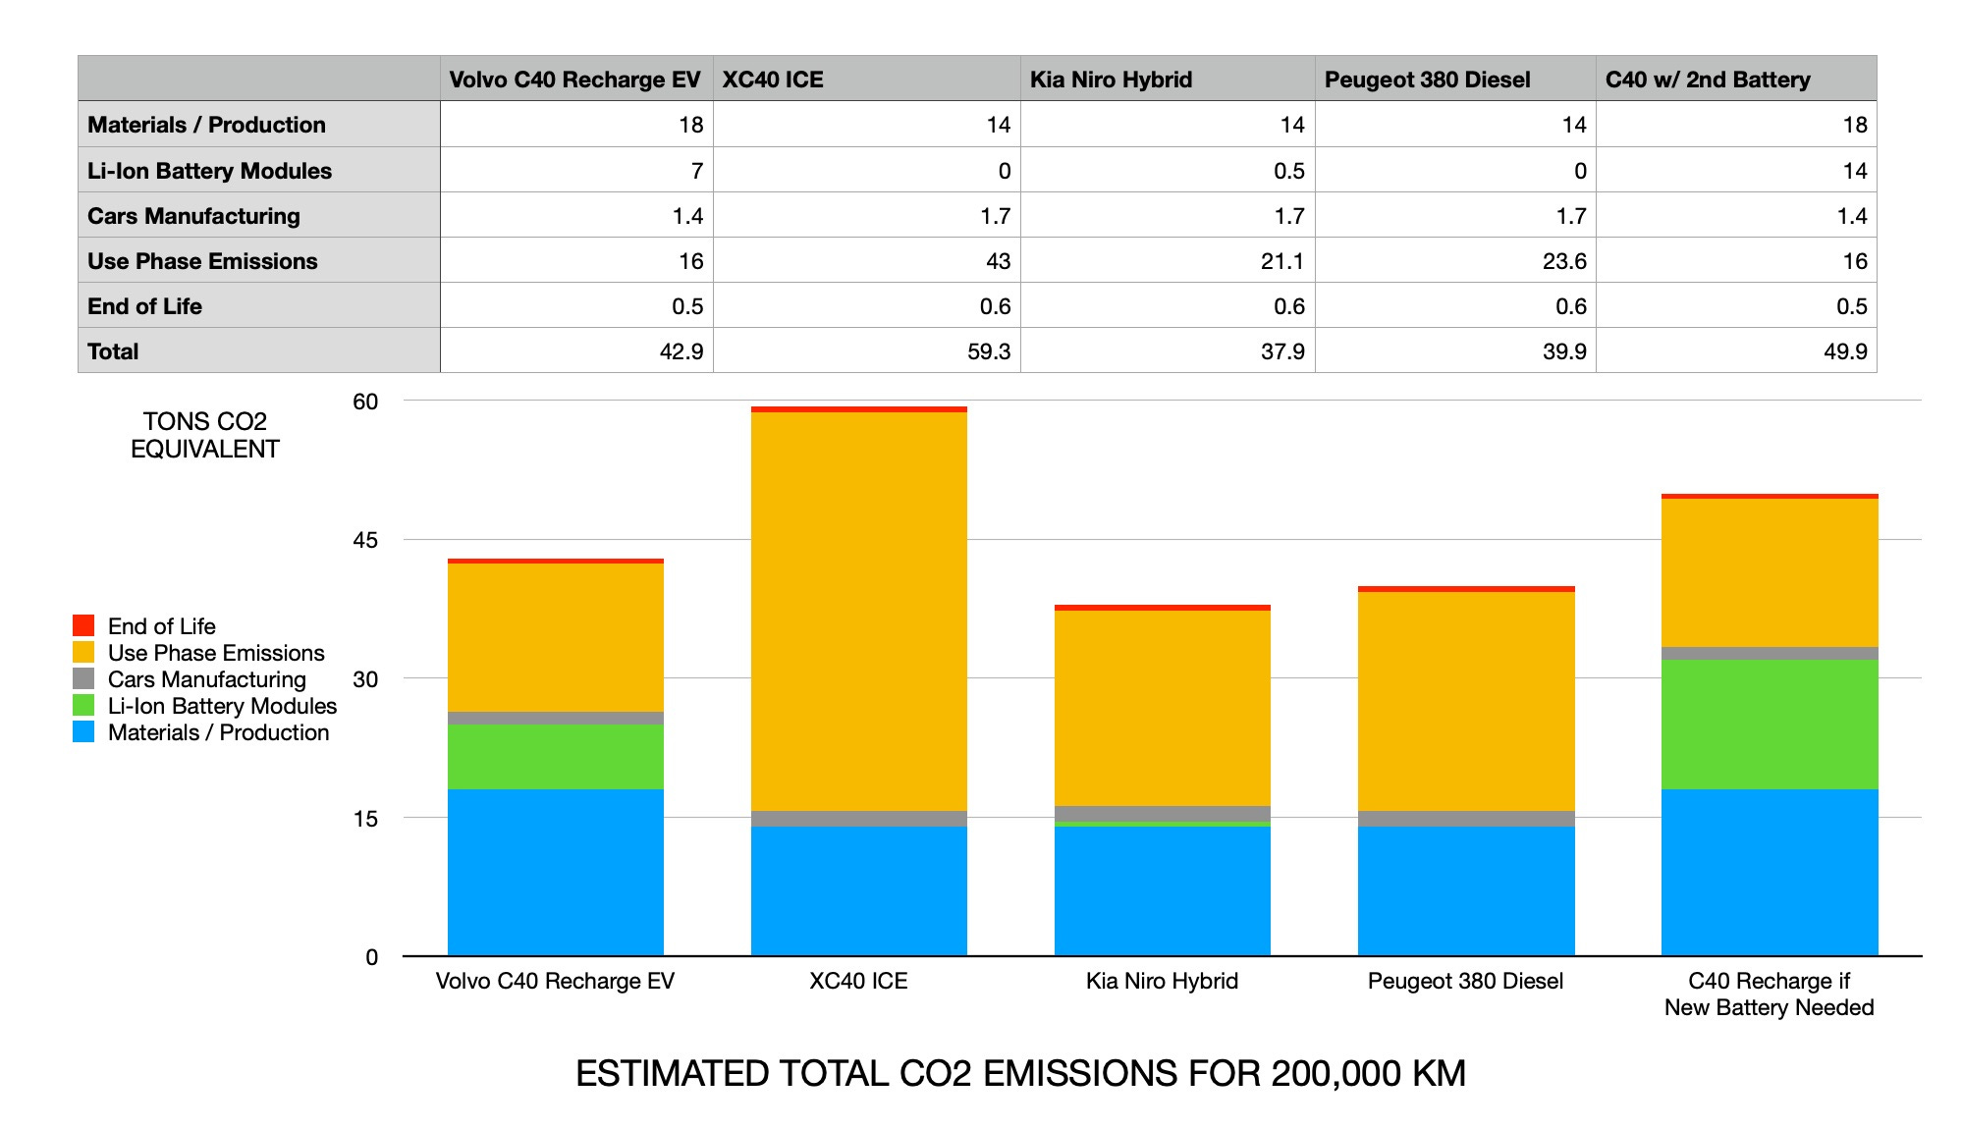This screenshot has height=1129, width=1962.
Task: Click the 45 y-axis tick label
Action: [365, 540]
